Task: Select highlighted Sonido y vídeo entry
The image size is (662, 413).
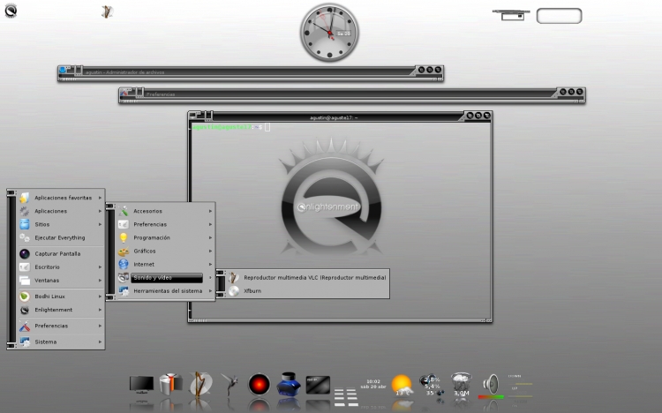Action: point(166,277)
